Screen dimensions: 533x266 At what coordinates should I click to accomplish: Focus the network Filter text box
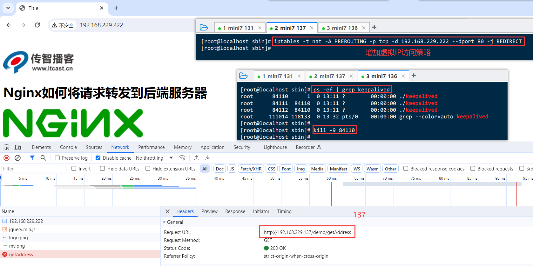34,169
